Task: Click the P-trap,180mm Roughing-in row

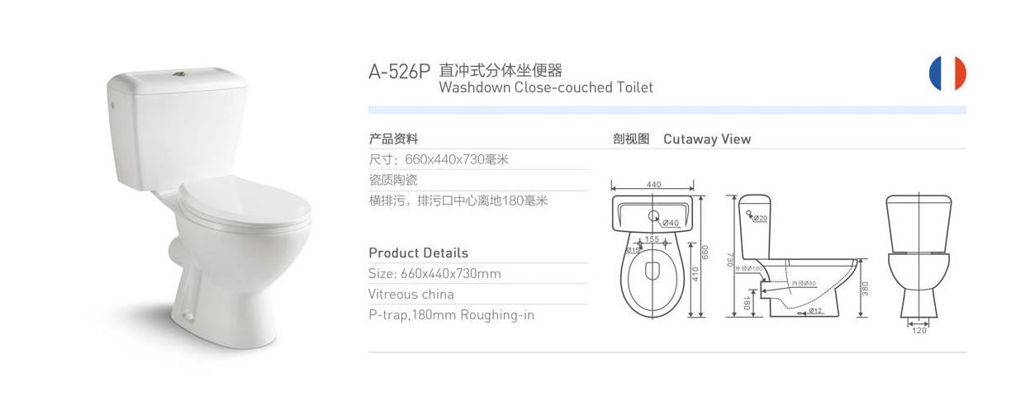Action: (x=451, y=315)
